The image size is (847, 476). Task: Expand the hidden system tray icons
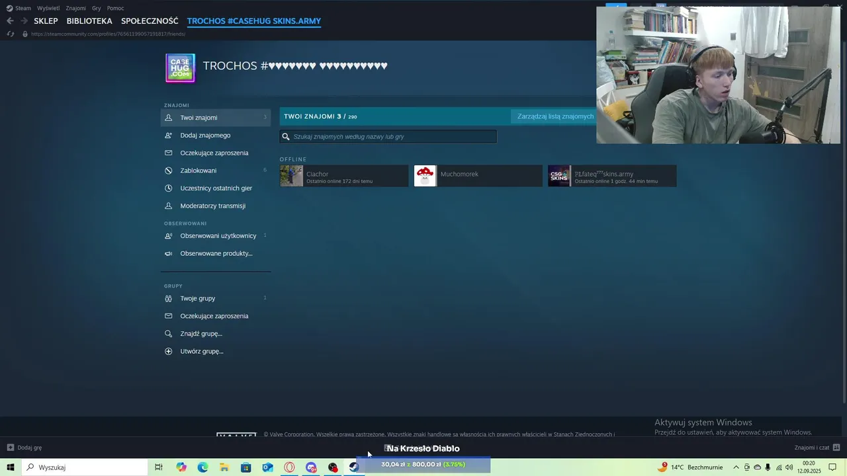(x=736, y=467)
